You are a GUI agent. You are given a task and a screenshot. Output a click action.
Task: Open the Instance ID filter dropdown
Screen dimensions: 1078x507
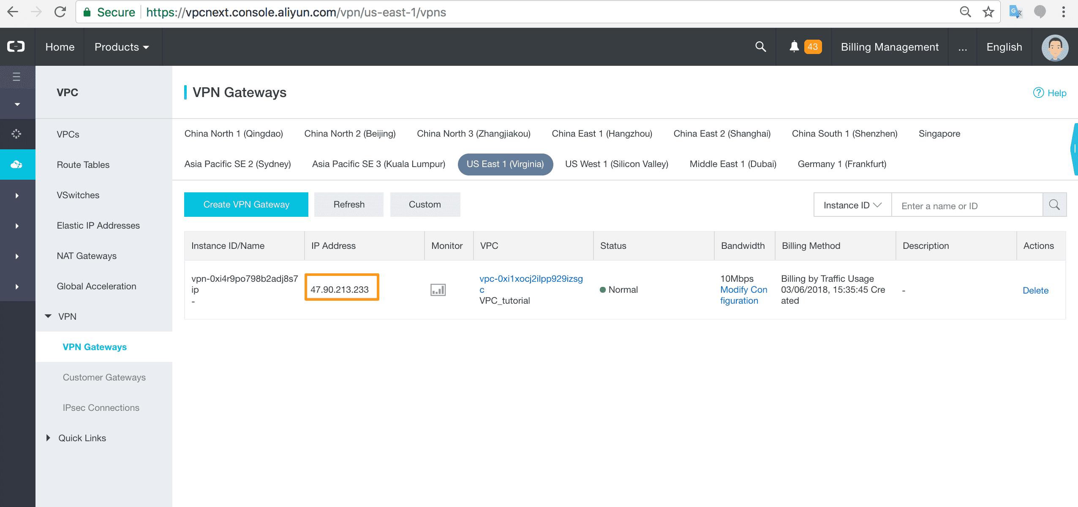pos(852,205)
